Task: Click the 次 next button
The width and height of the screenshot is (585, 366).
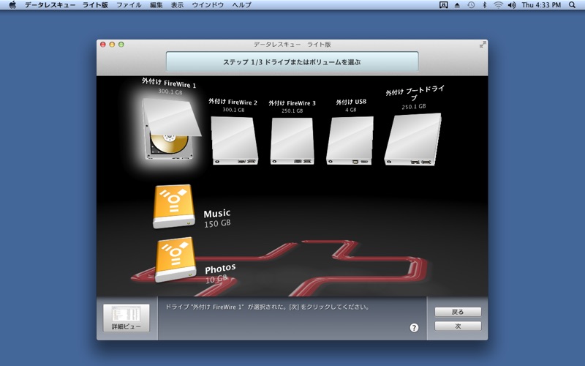Action: (x=458, y=326)
